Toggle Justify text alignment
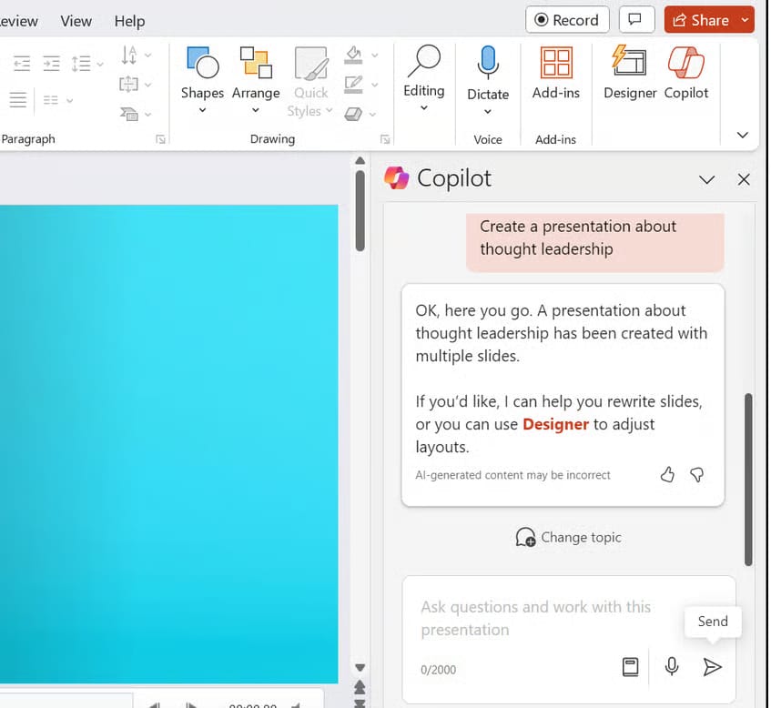Image resolution: width=771 pixels, height=708 pixels. click(17, 100)
